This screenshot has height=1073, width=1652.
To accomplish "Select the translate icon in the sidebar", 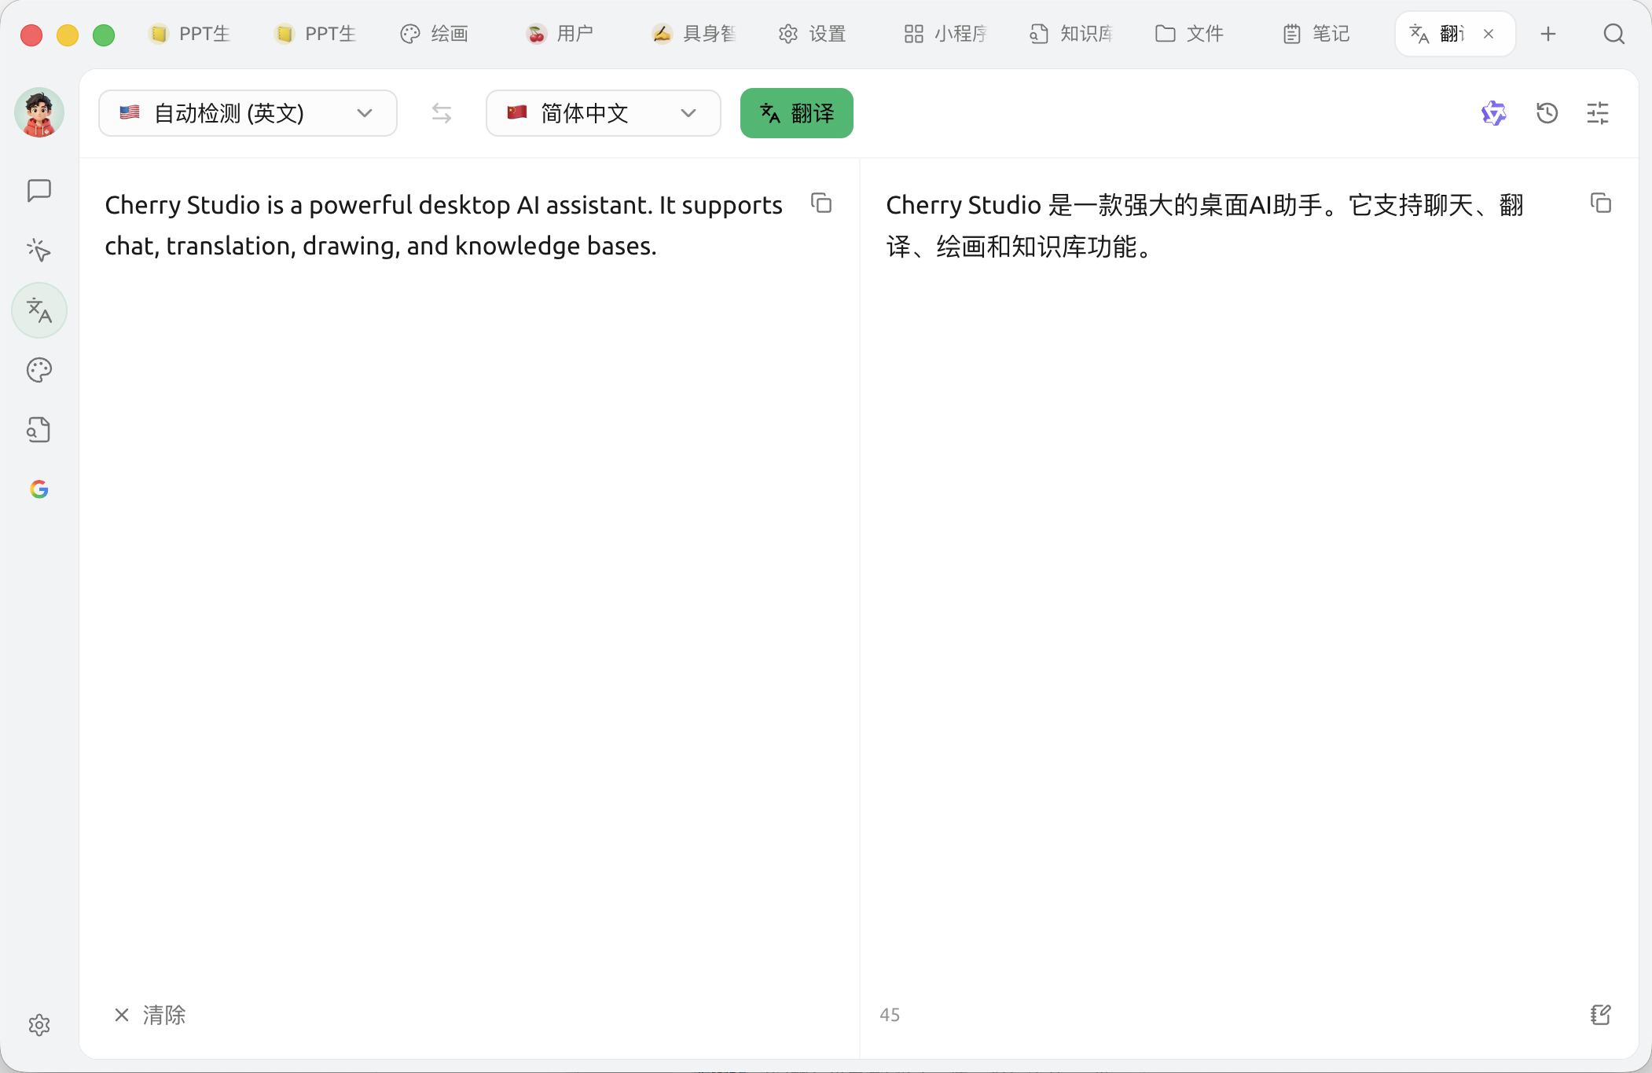I will point(39,310).
